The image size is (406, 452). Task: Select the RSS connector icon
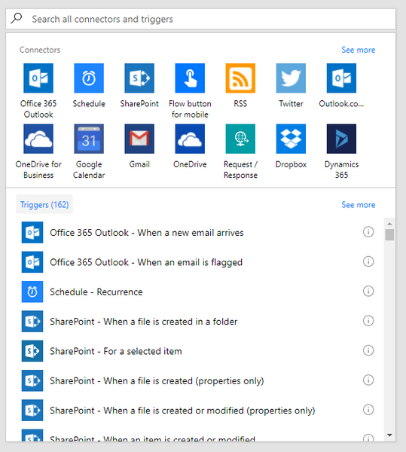(x=240, y=78)
